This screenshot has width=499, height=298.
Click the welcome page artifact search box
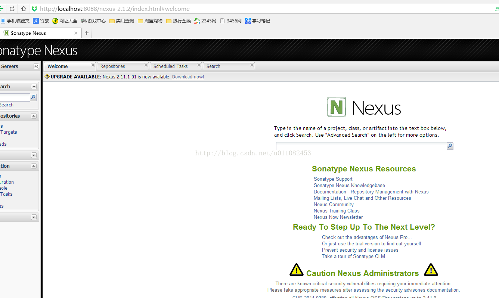(x=362, y=146)
